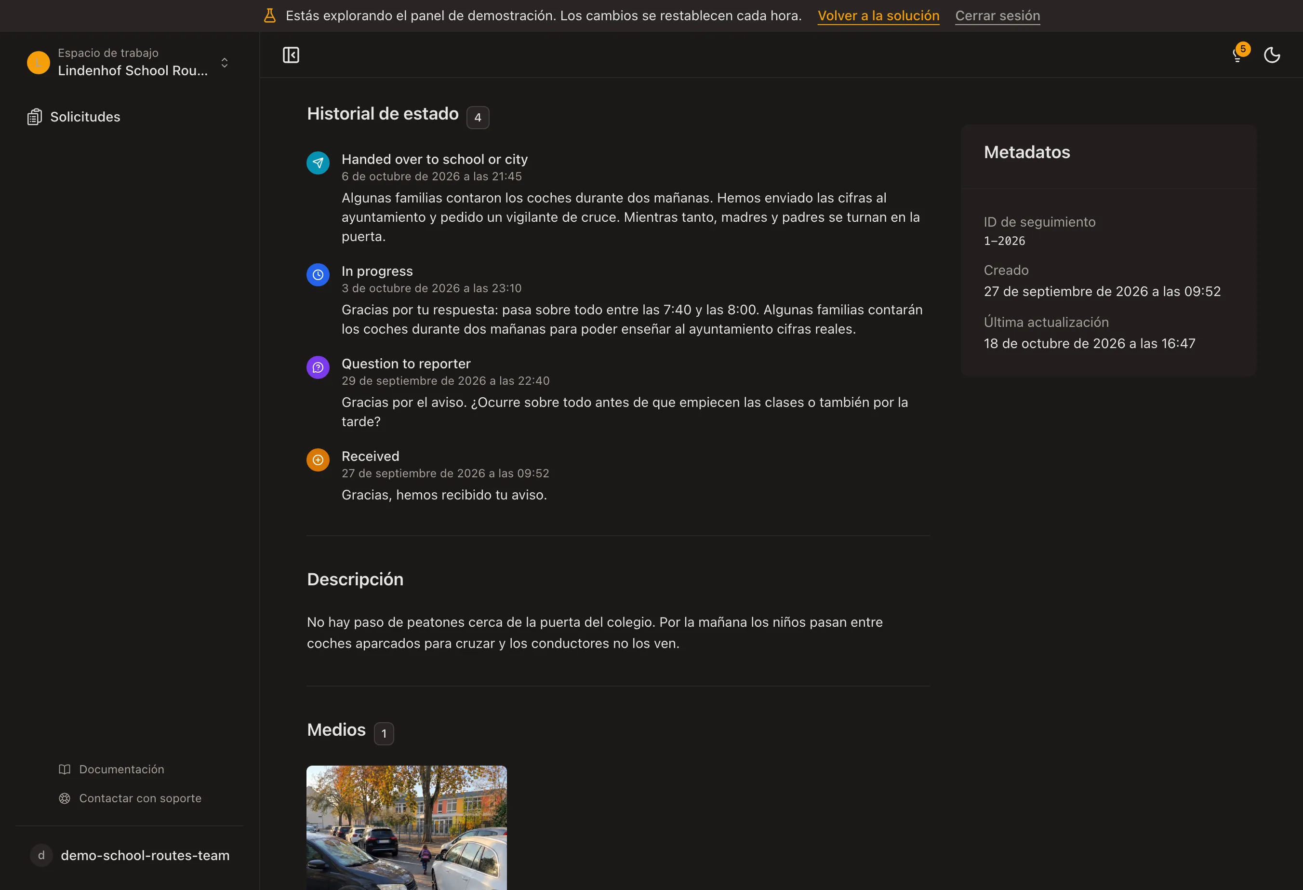The image size is (1303, 890).
Task: Click the Contactar con soporte lifebuoy icon
Action: pos(65,798)
